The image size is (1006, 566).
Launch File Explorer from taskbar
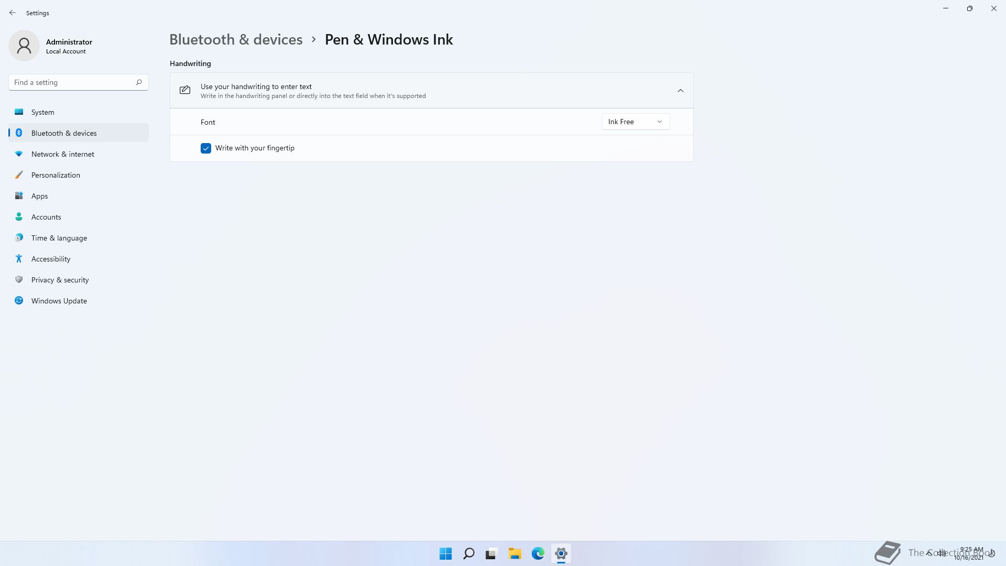(x=515, y=553)
